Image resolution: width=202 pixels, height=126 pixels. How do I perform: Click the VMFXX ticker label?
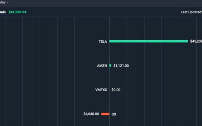tap(101, 90)
